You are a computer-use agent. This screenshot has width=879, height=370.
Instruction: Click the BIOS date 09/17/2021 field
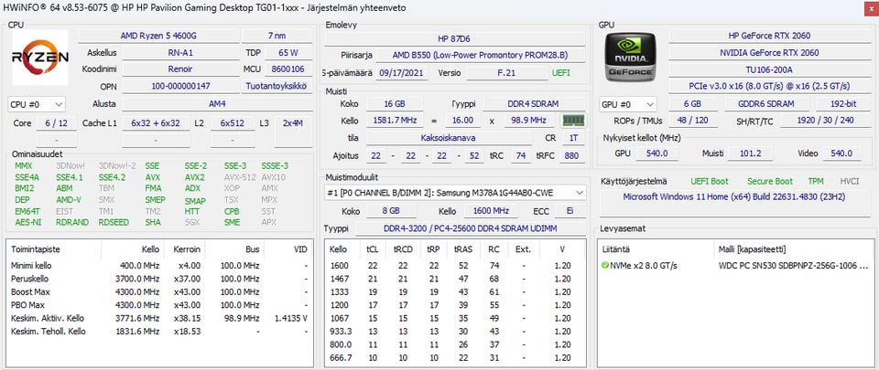(401, 73)
